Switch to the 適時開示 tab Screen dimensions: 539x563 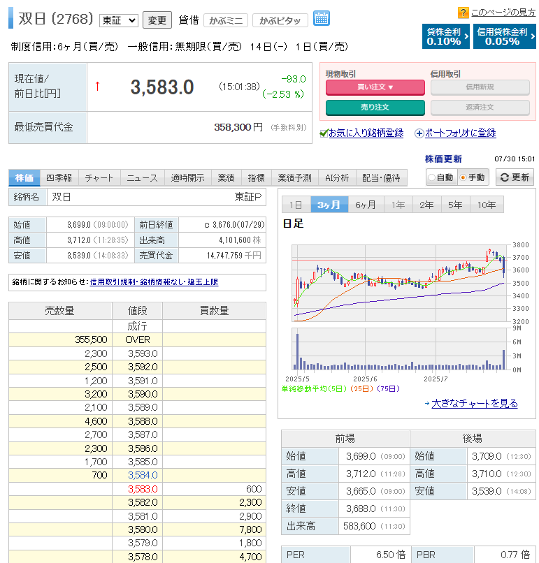187,177
